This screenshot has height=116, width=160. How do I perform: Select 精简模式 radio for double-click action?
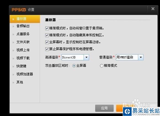coord(102,66)
